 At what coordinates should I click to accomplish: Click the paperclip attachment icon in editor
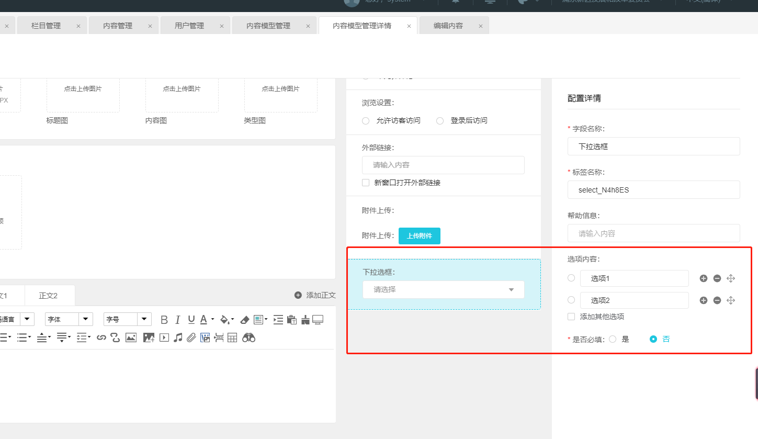click(191, 338)
